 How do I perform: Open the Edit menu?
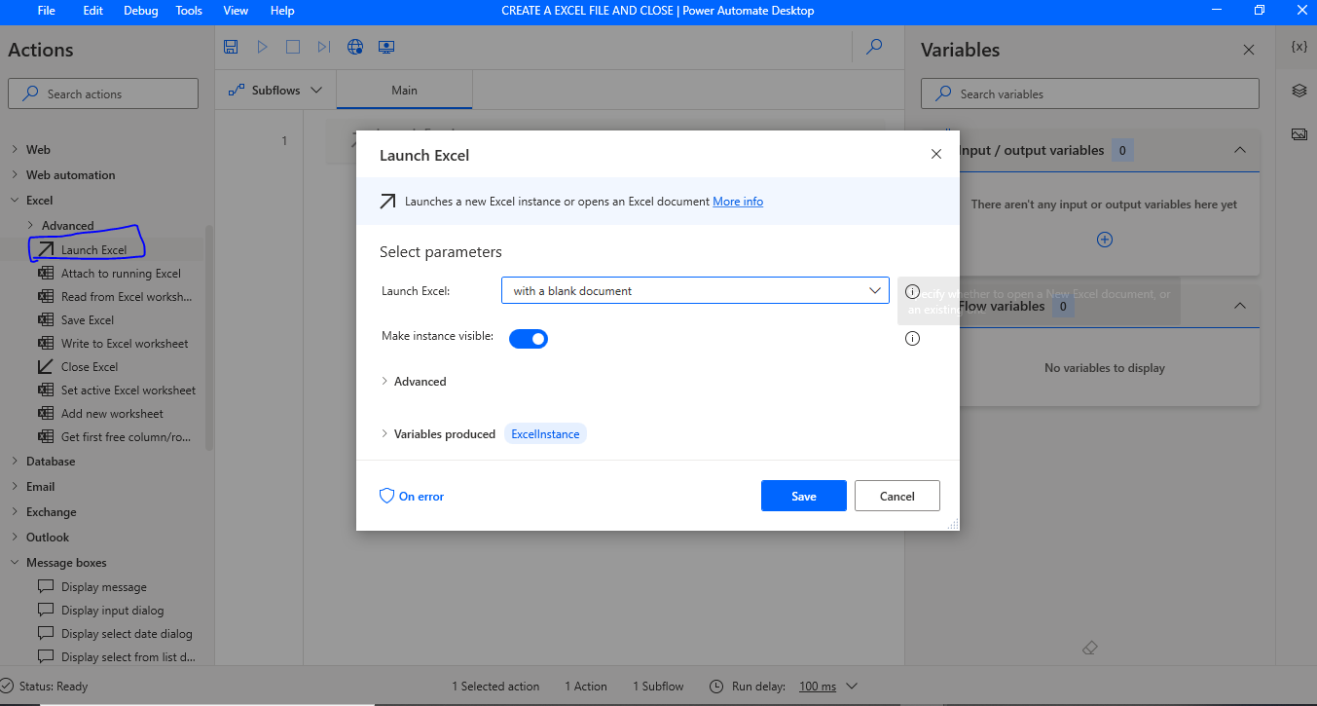point(93,11)
